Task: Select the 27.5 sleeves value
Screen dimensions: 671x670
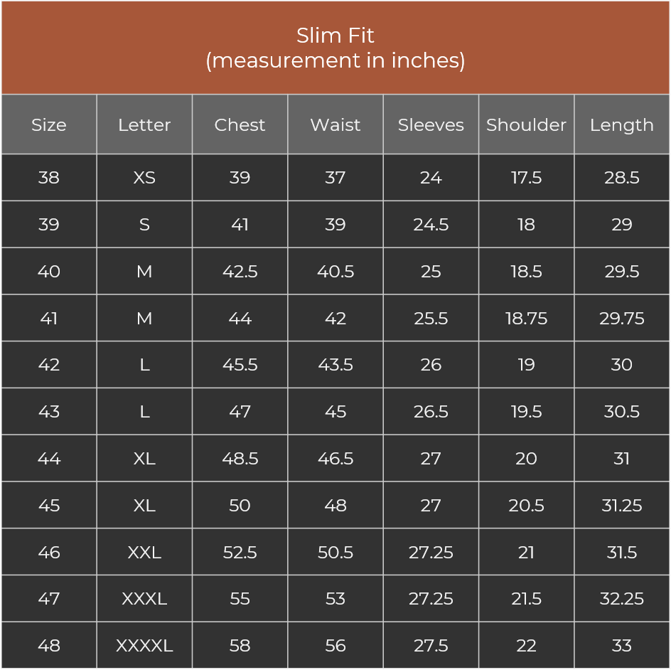Action: coord(431,646)
